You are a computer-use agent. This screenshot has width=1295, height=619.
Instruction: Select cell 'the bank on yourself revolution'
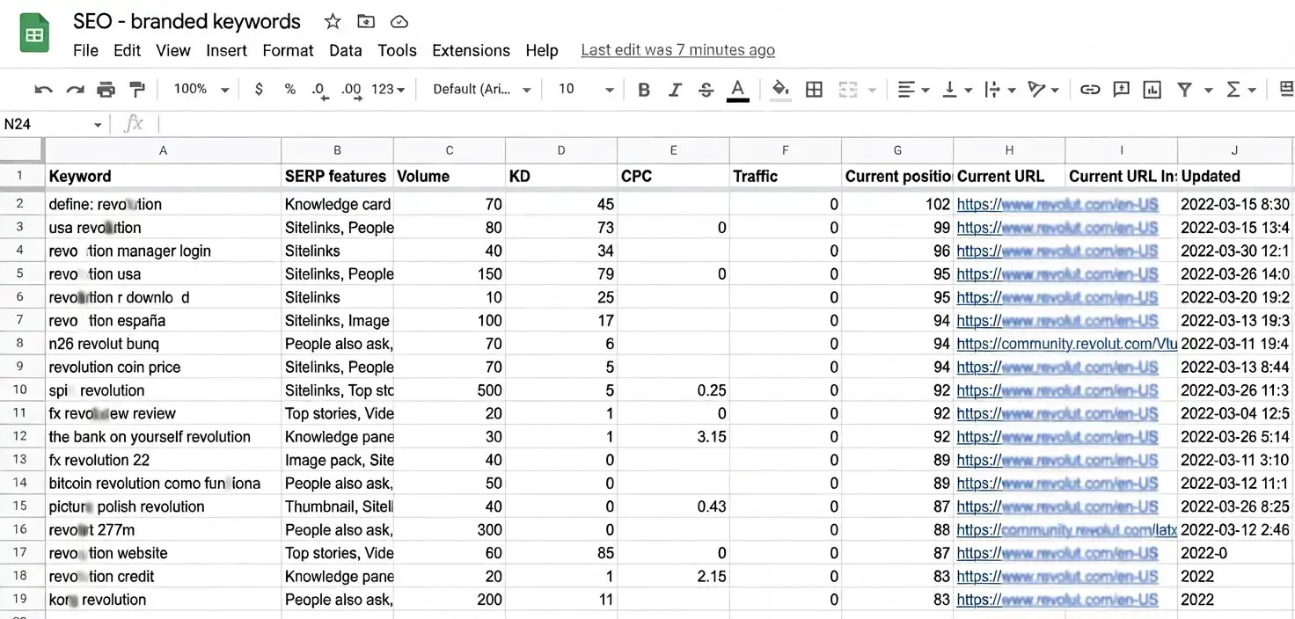(x=163, y=436)
